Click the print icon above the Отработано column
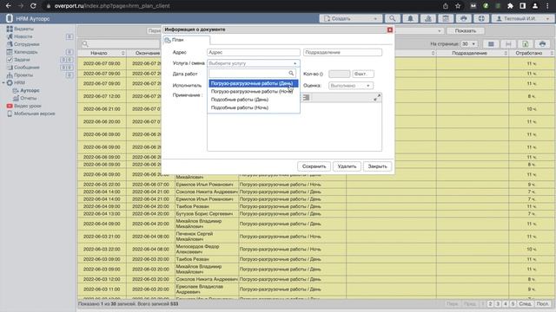This screenshot has width=556, height=312. 542,44
